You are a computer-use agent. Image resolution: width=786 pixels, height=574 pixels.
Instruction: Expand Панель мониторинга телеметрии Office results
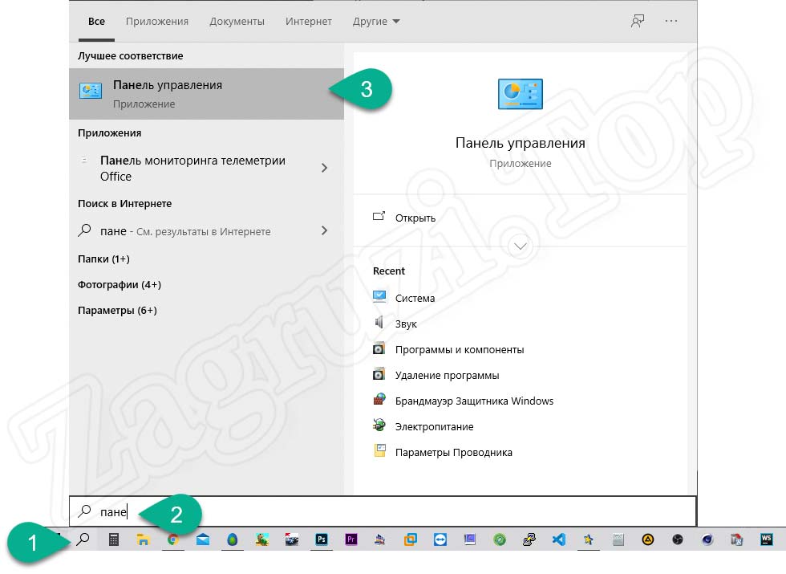324,169
